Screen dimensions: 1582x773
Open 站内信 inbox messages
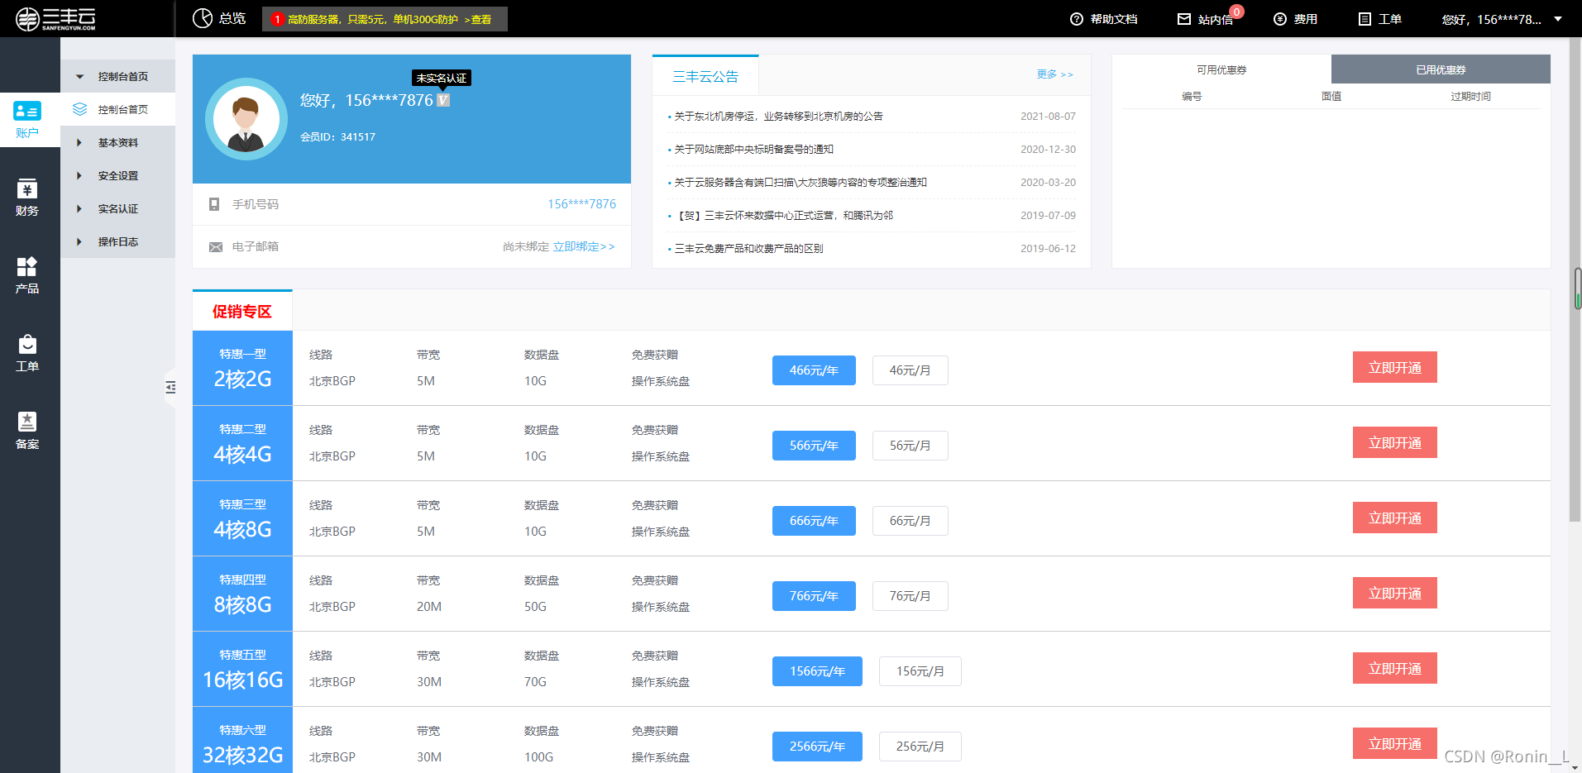(1206, 19)
